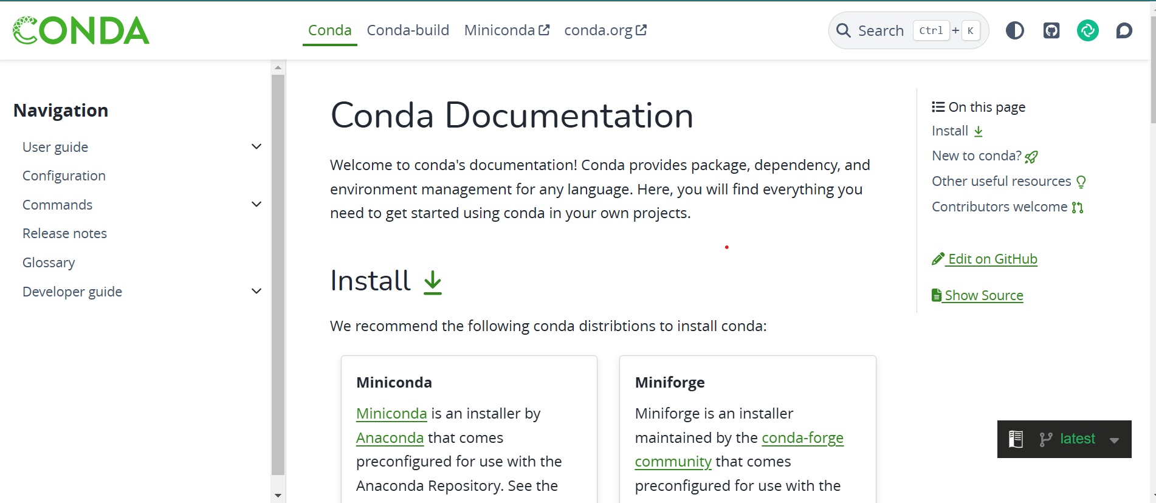Click the version dropdown caret arrow
Screen dimensions: 1156x503
coord(1114,440)
